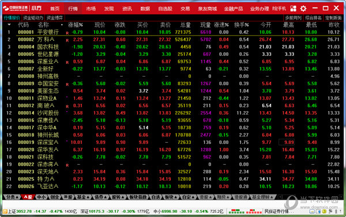Screen dimensions: 346x217
Task: Click the four-square grid layout icon
Action: [x=294, y=9]
